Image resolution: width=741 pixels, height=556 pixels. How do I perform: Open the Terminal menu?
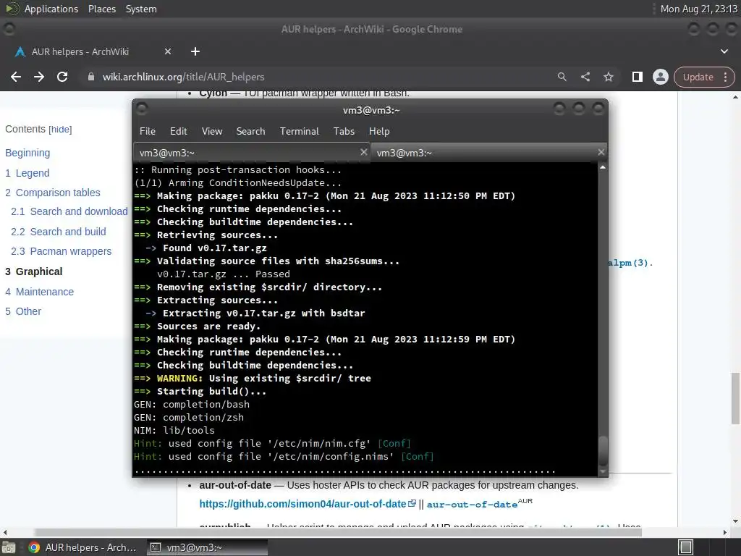click(x=299, y=132)
